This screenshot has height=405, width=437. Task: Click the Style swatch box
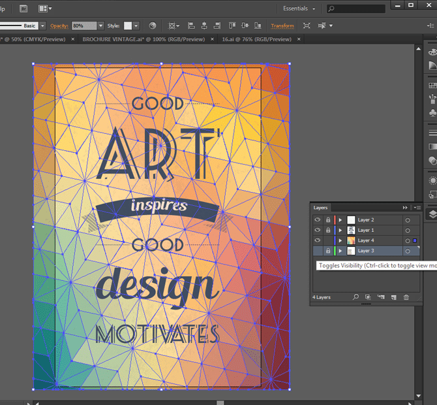pos(128,25)
